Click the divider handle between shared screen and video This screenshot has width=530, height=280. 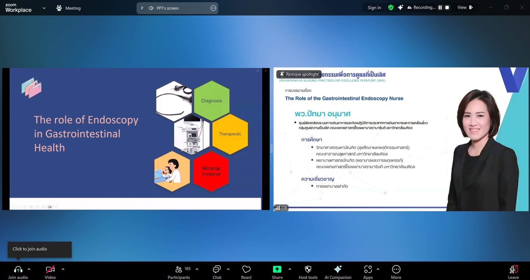click(x=271, y=148)
